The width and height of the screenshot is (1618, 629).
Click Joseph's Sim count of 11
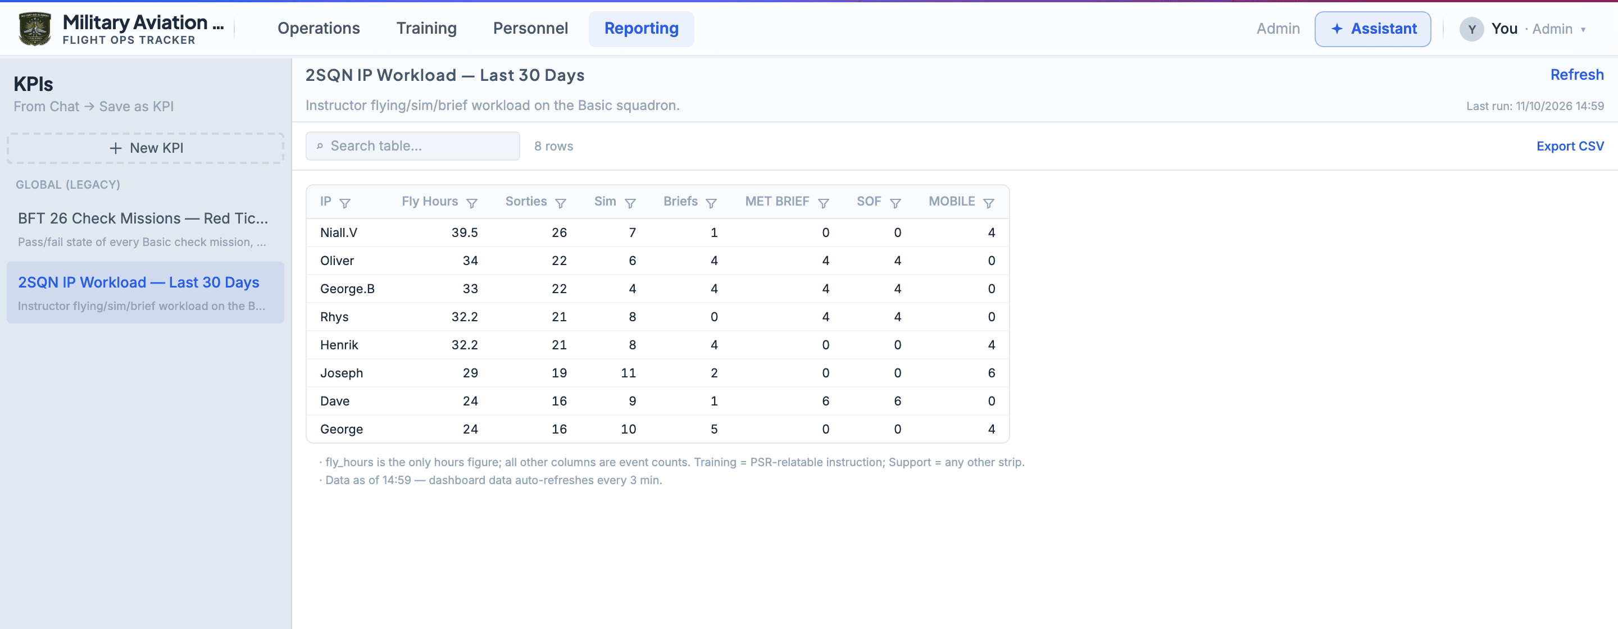coord(628,373)
